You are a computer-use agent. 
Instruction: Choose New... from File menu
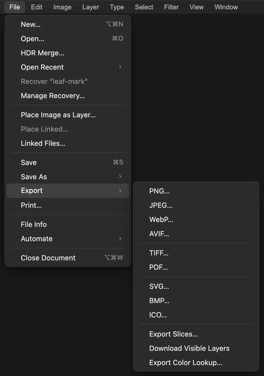[68, 24]
